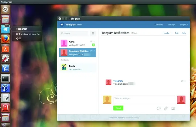Open the Ubuntu Dash home launcher
196x127 pixels.
(x=5, y=9)
